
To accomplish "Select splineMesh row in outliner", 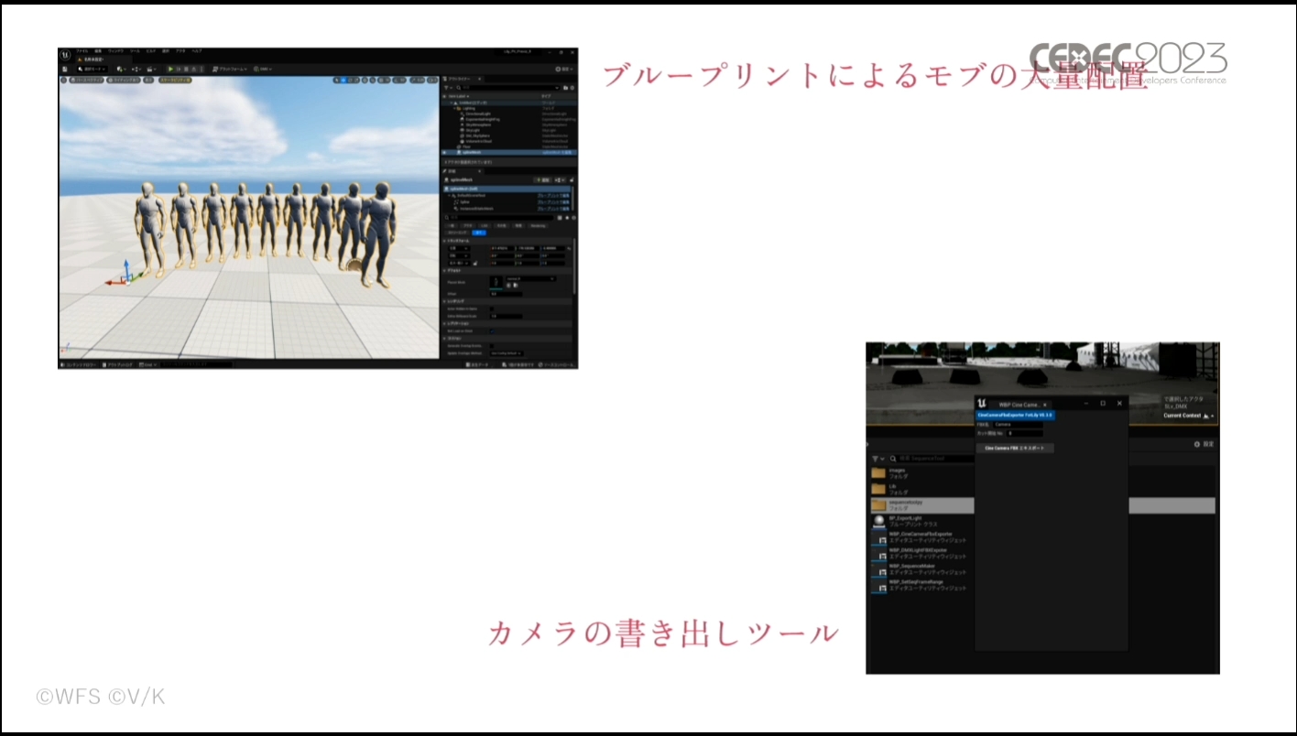I will coord(509,152).
